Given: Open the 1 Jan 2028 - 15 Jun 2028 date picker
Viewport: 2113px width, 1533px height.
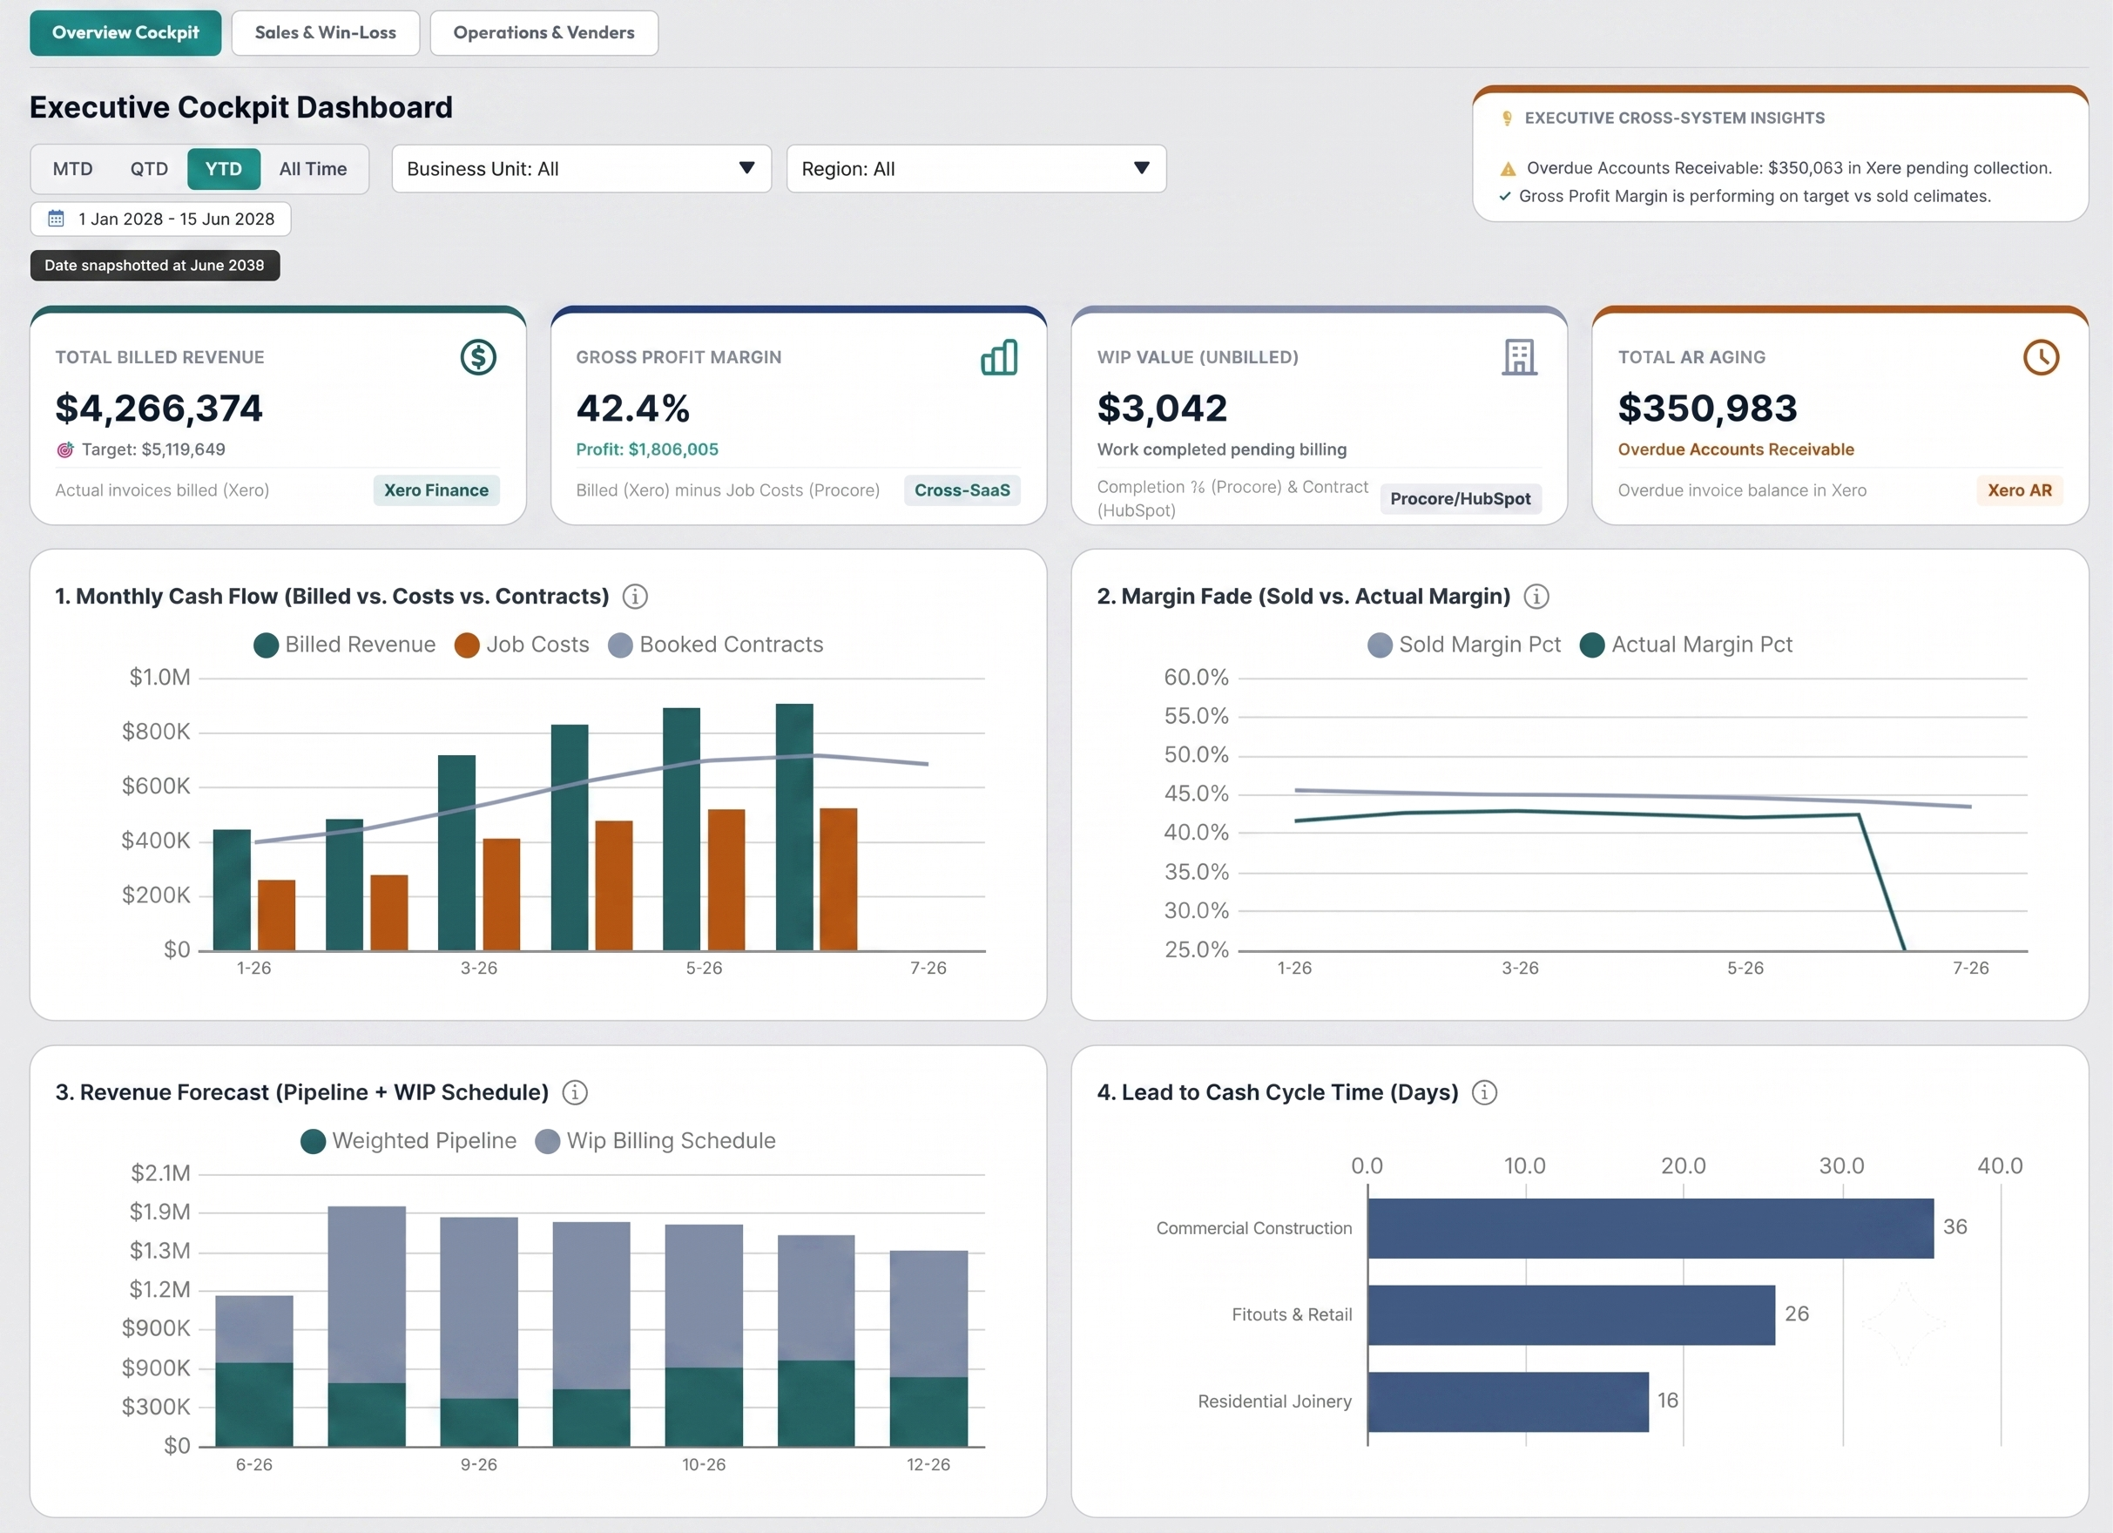Looking at the screenshot, I should tap(160, 219).
